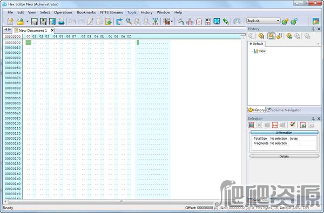
Task: Close the New Document 1 tab
Action: click(x=52, y=31)
